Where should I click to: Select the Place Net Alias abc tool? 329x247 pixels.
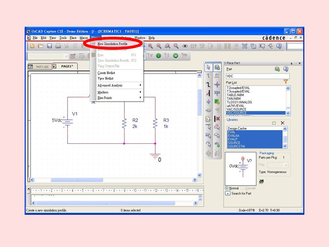[x=217, y=75]
